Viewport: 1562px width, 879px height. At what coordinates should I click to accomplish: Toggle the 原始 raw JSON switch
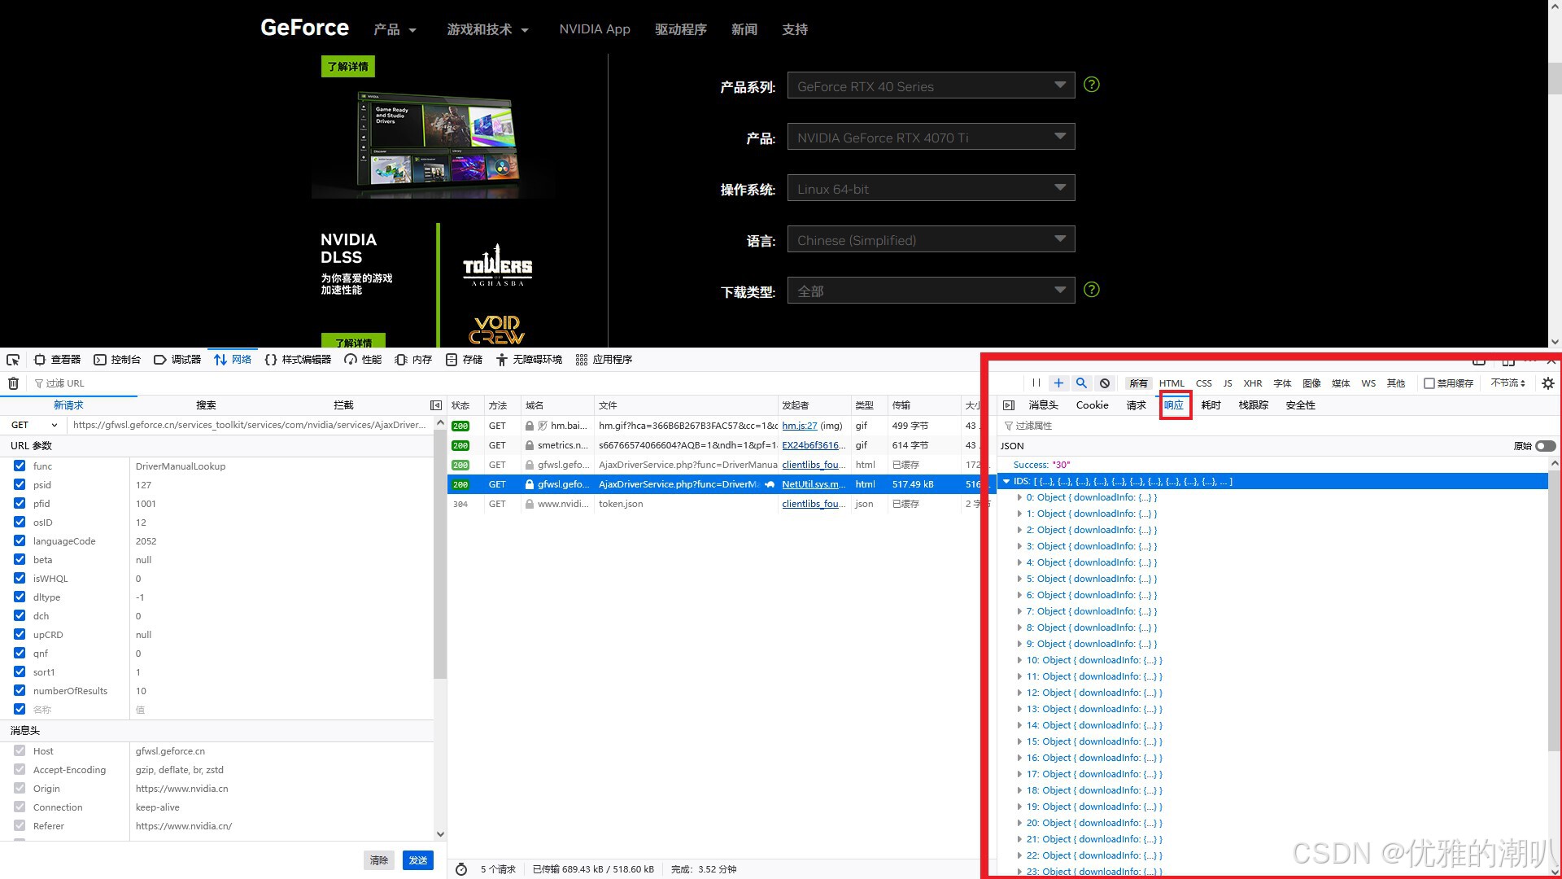click(1545, 446)
